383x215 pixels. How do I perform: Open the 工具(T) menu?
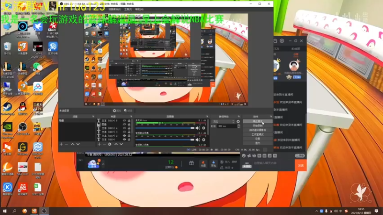click(128, 9)
